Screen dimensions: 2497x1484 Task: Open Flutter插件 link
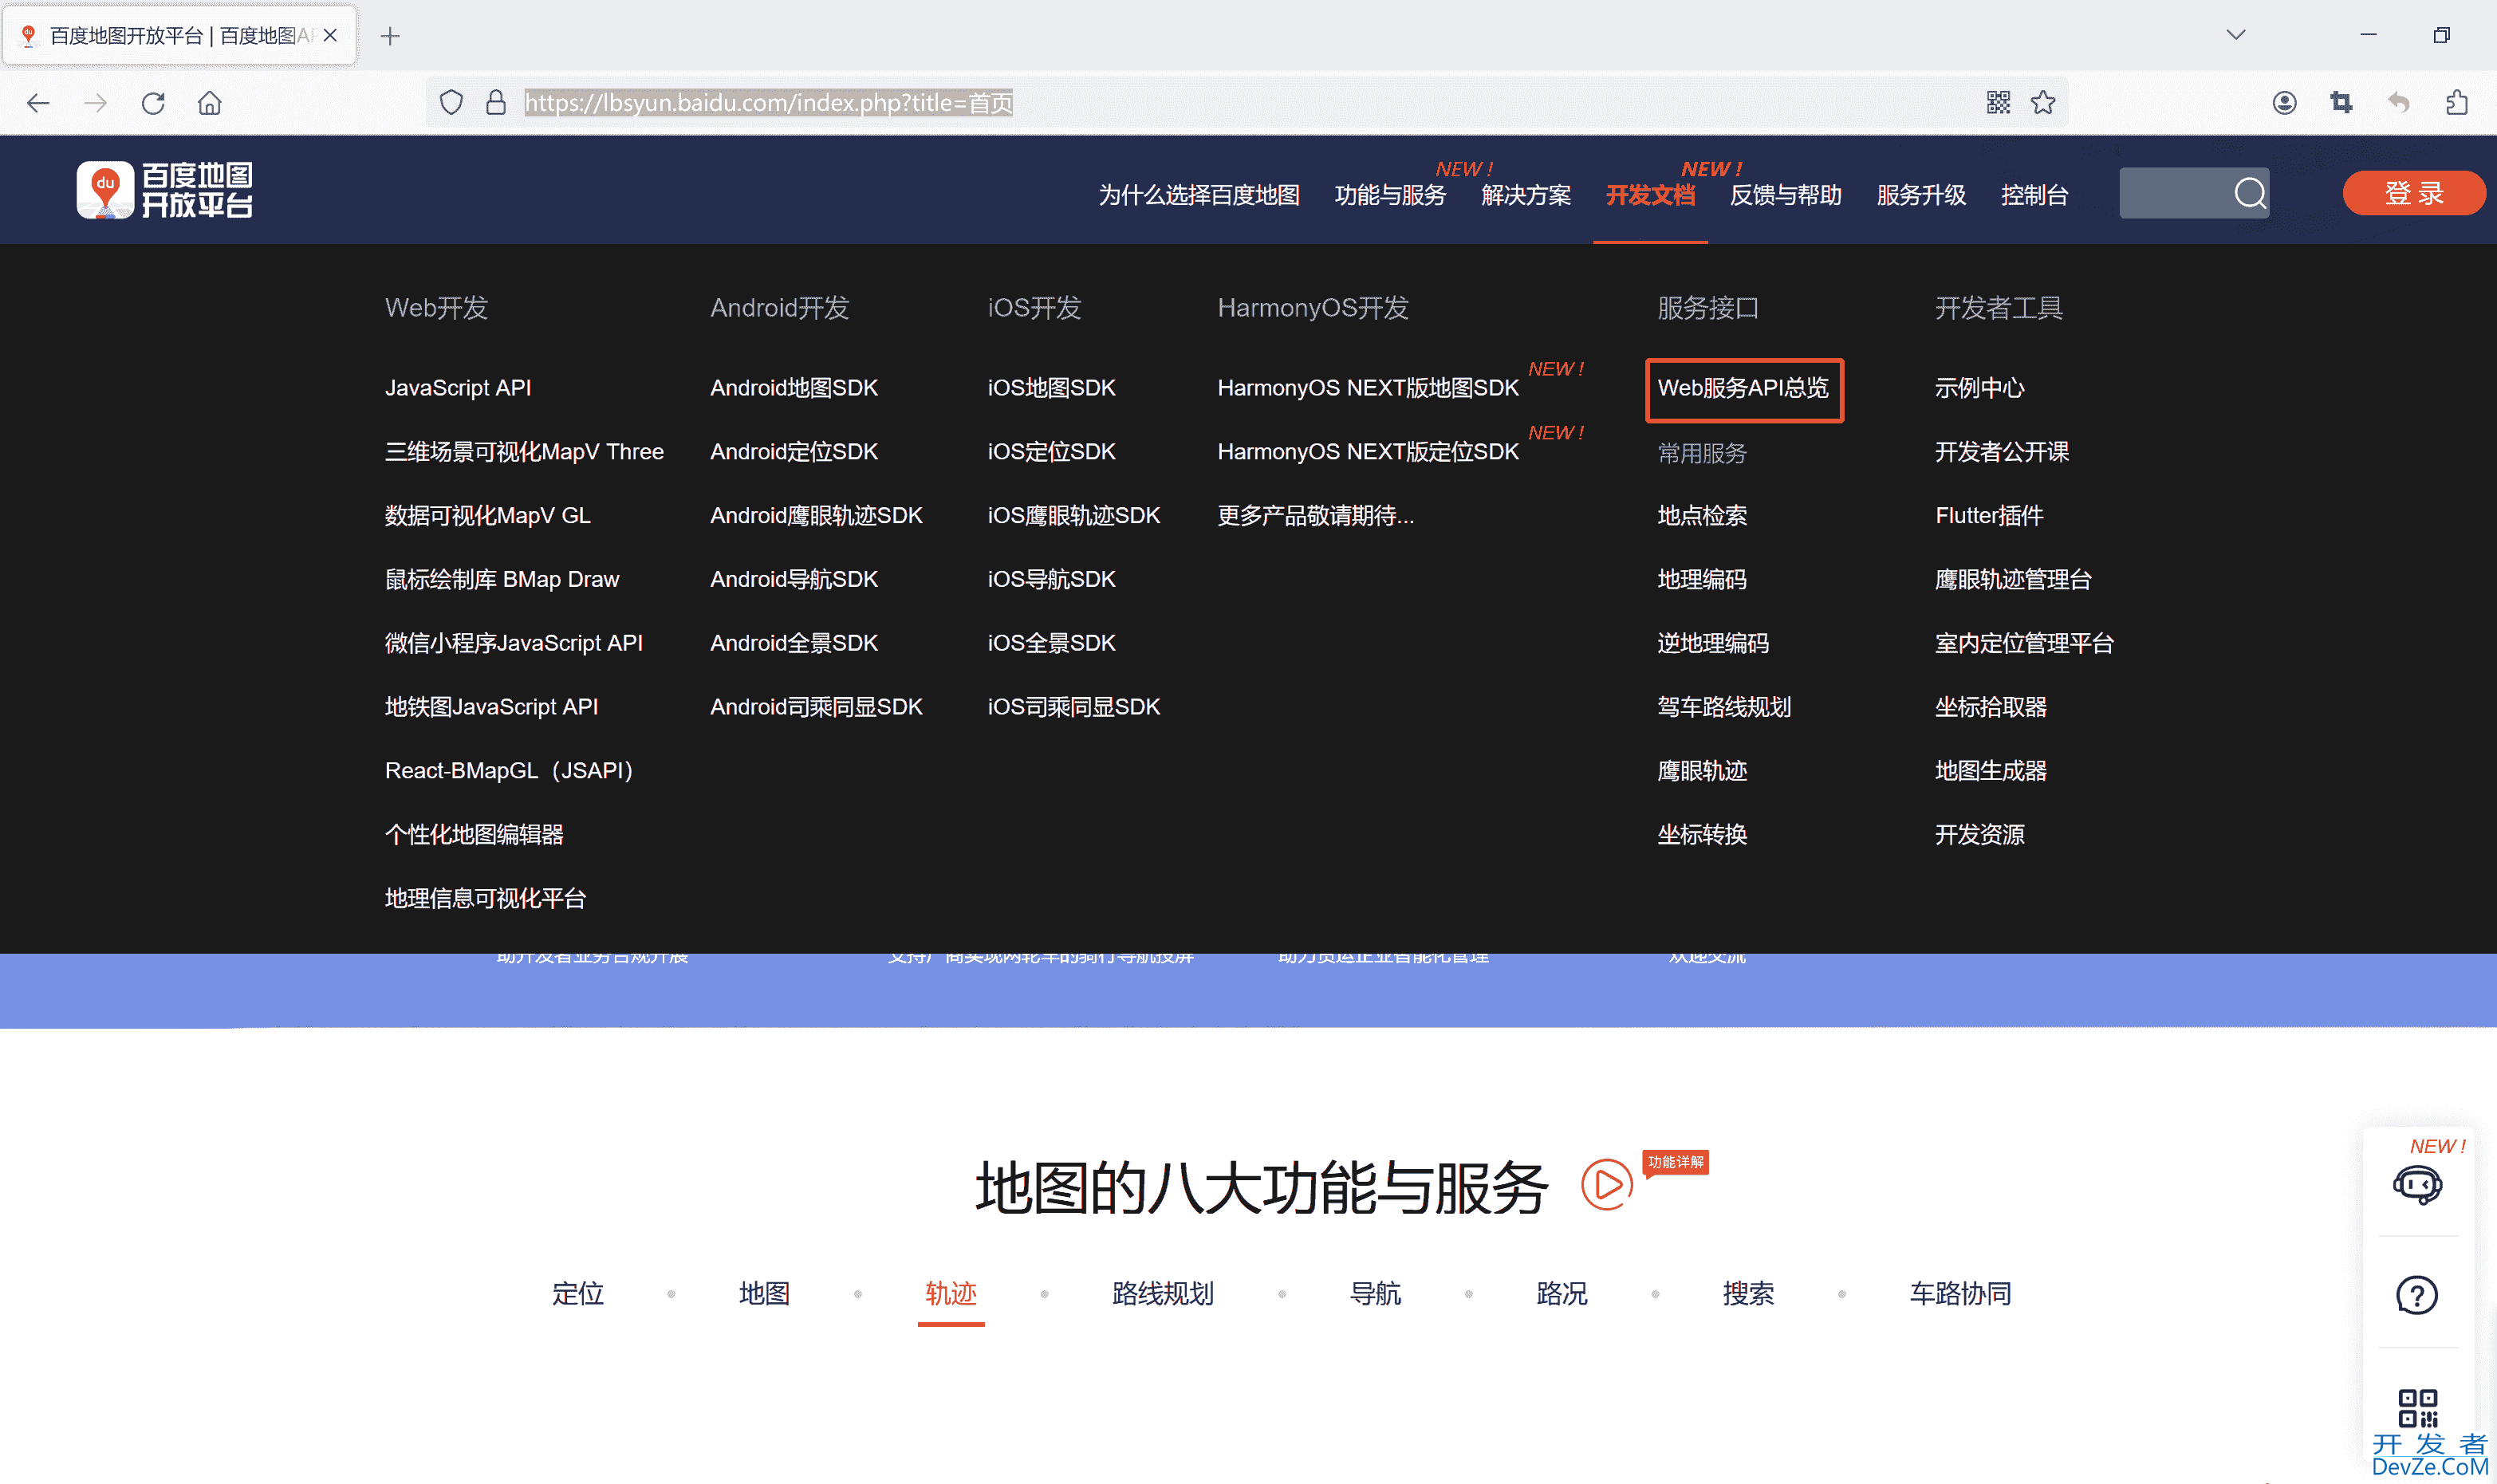click(1989, 516)
